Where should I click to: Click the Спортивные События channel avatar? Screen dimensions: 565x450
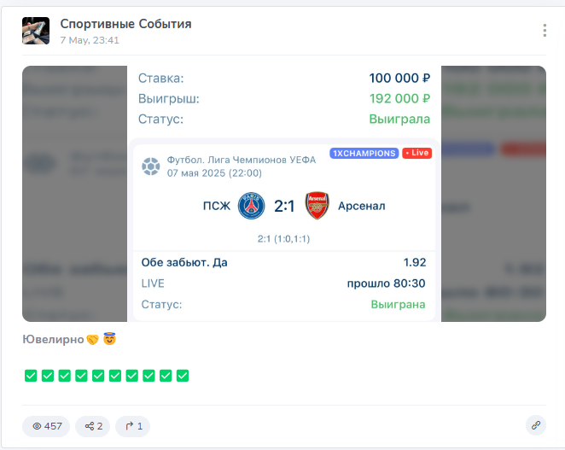coord(36,31)
